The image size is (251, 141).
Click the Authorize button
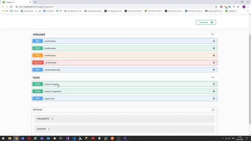206,22
